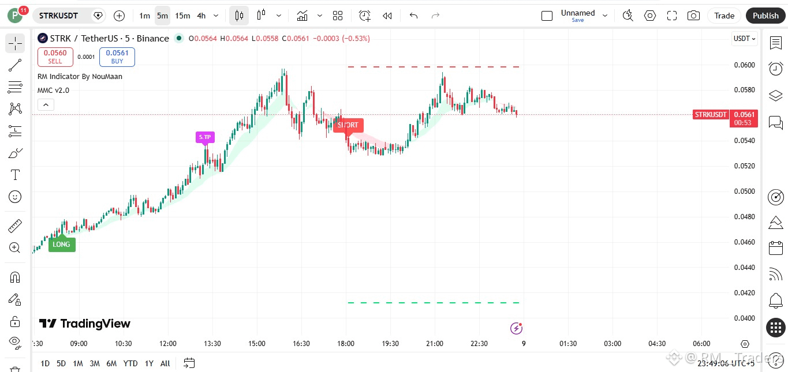This screenshot has height=372, width=788.
Task: Open the Fibonacci retracement tools
Action: coord(15,87)
